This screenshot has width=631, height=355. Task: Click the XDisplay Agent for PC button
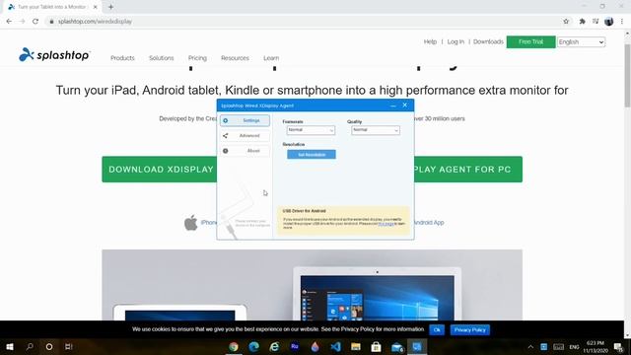tap(468, 170)
